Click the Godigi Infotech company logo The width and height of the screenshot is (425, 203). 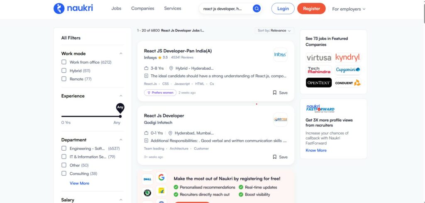click(280, 120)
